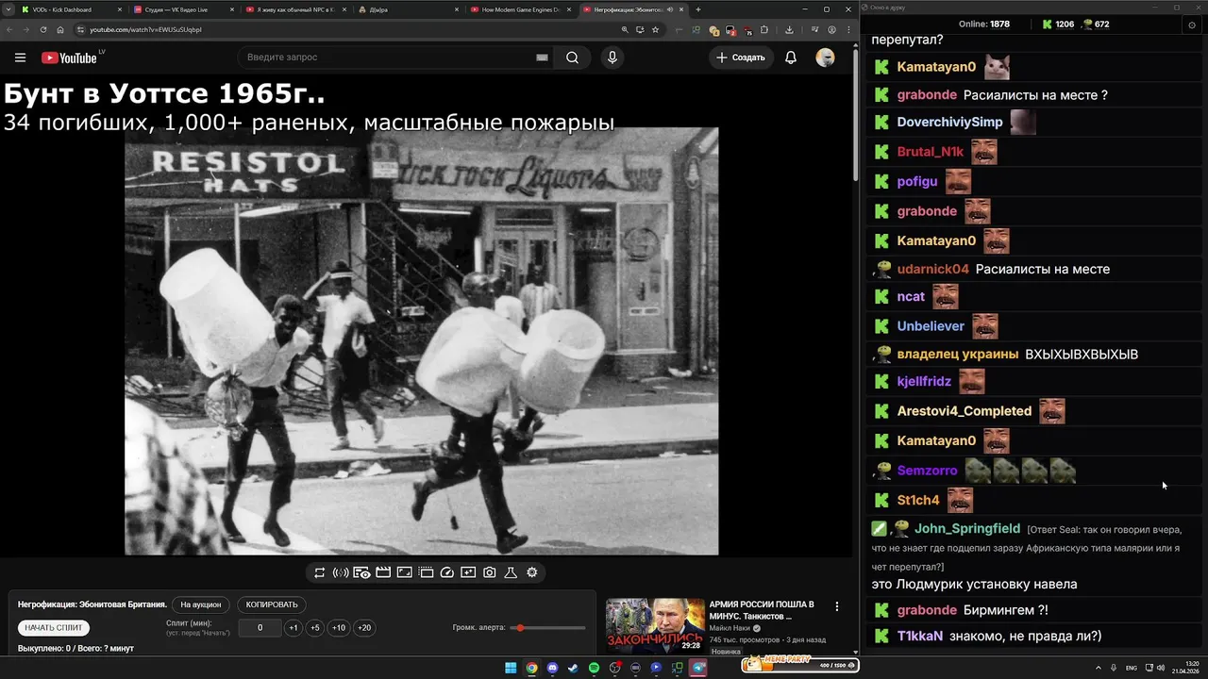
Task: Switch to 'Я живу как обычный NPC' tab
Action: pos(294,9)
